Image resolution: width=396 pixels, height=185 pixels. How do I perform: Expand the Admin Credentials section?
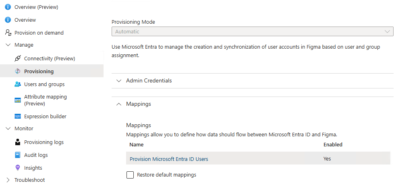coord(119,80)
